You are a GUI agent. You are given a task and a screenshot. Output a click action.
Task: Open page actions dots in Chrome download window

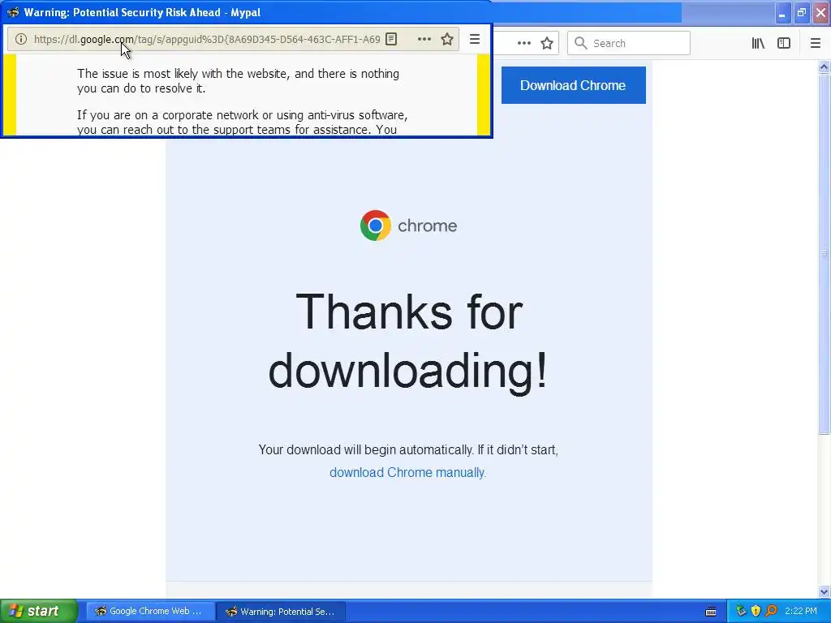pyautogui.click(x=524, y=44)
